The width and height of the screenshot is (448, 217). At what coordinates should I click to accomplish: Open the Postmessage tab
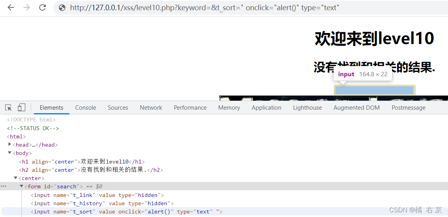[x=408, y=108]
